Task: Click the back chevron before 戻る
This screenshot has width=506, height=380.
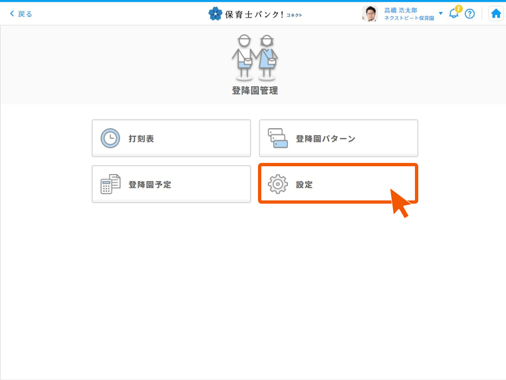Action: (x=12, y=13)
